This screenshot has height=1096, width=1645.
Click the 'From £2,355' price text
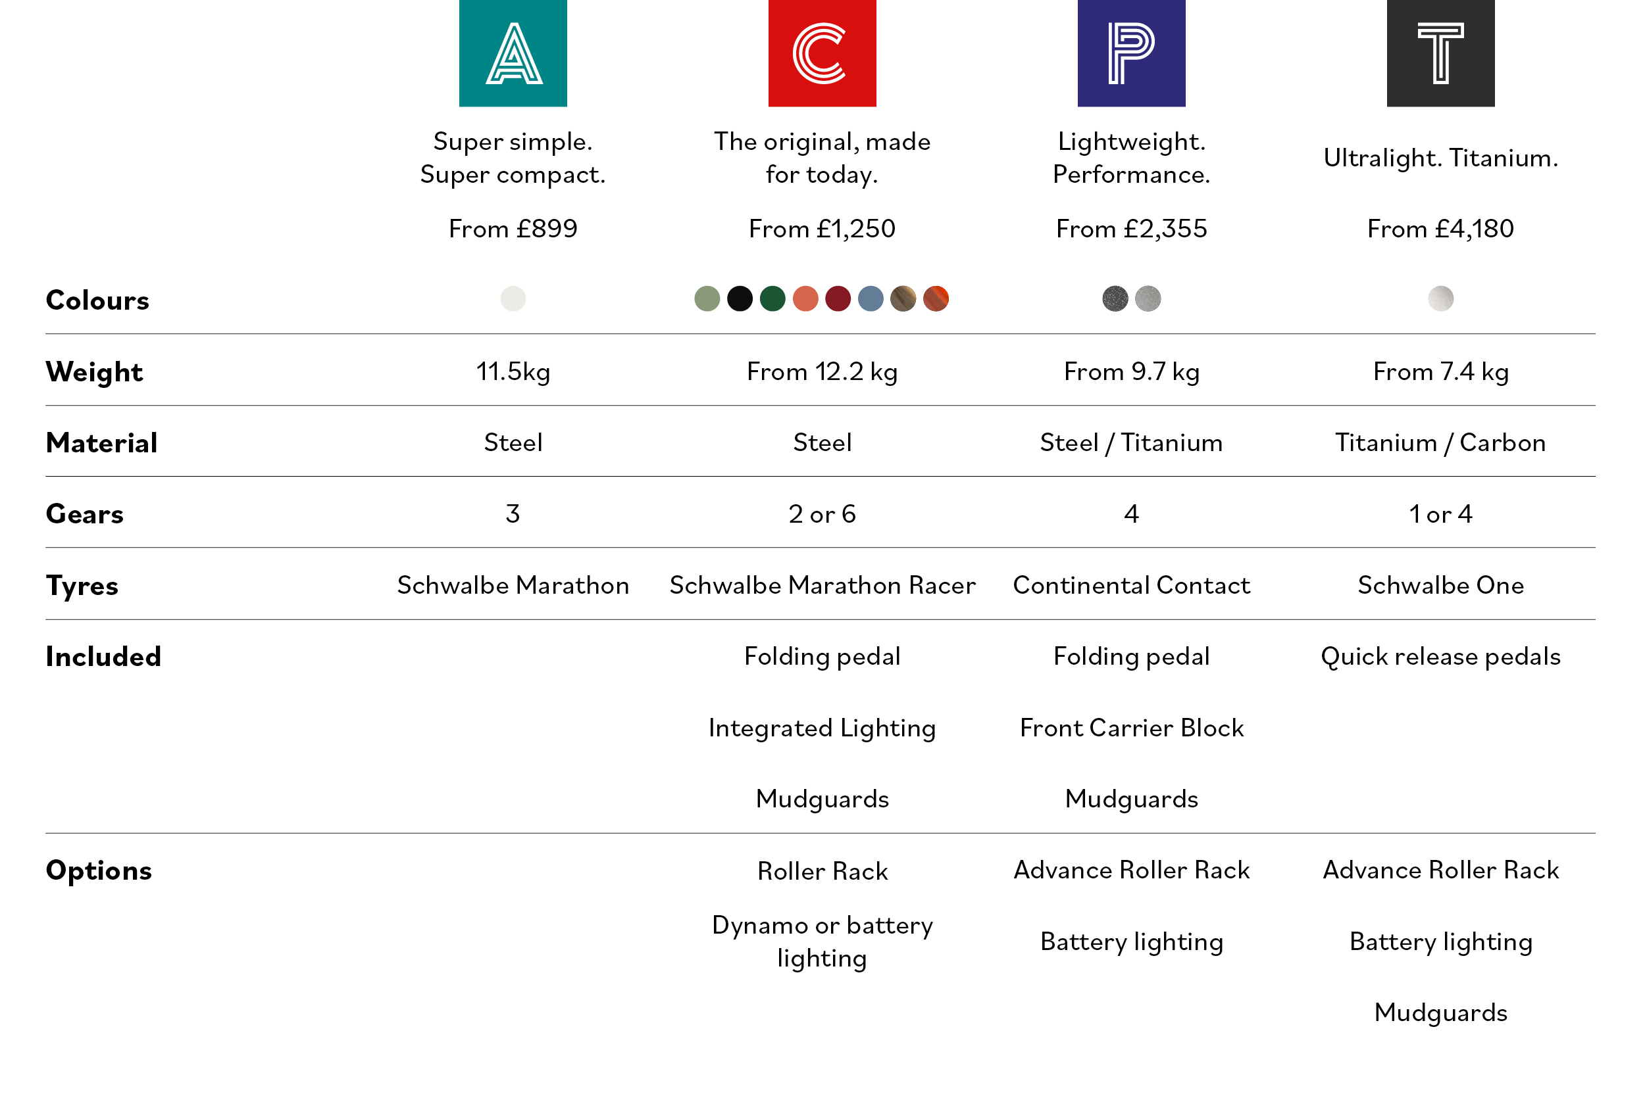click(1132, 229)
